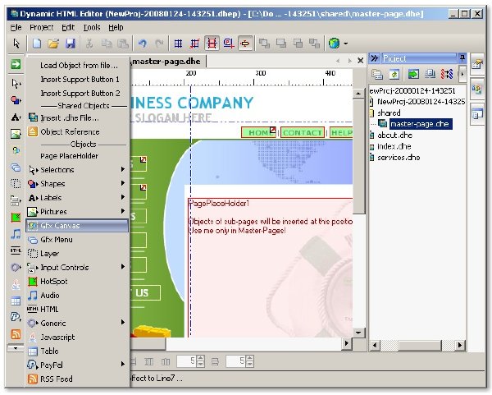
Task: Click the Redo arrow icon
Action: point(159,44)
